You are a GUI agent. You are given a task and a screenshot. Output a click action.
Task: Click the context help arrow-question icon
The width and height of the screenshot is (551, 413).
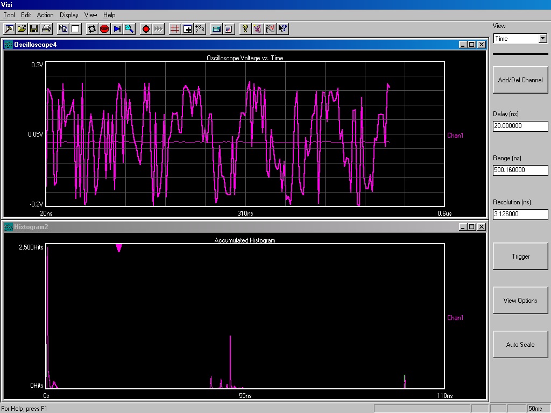click(282, 29)
